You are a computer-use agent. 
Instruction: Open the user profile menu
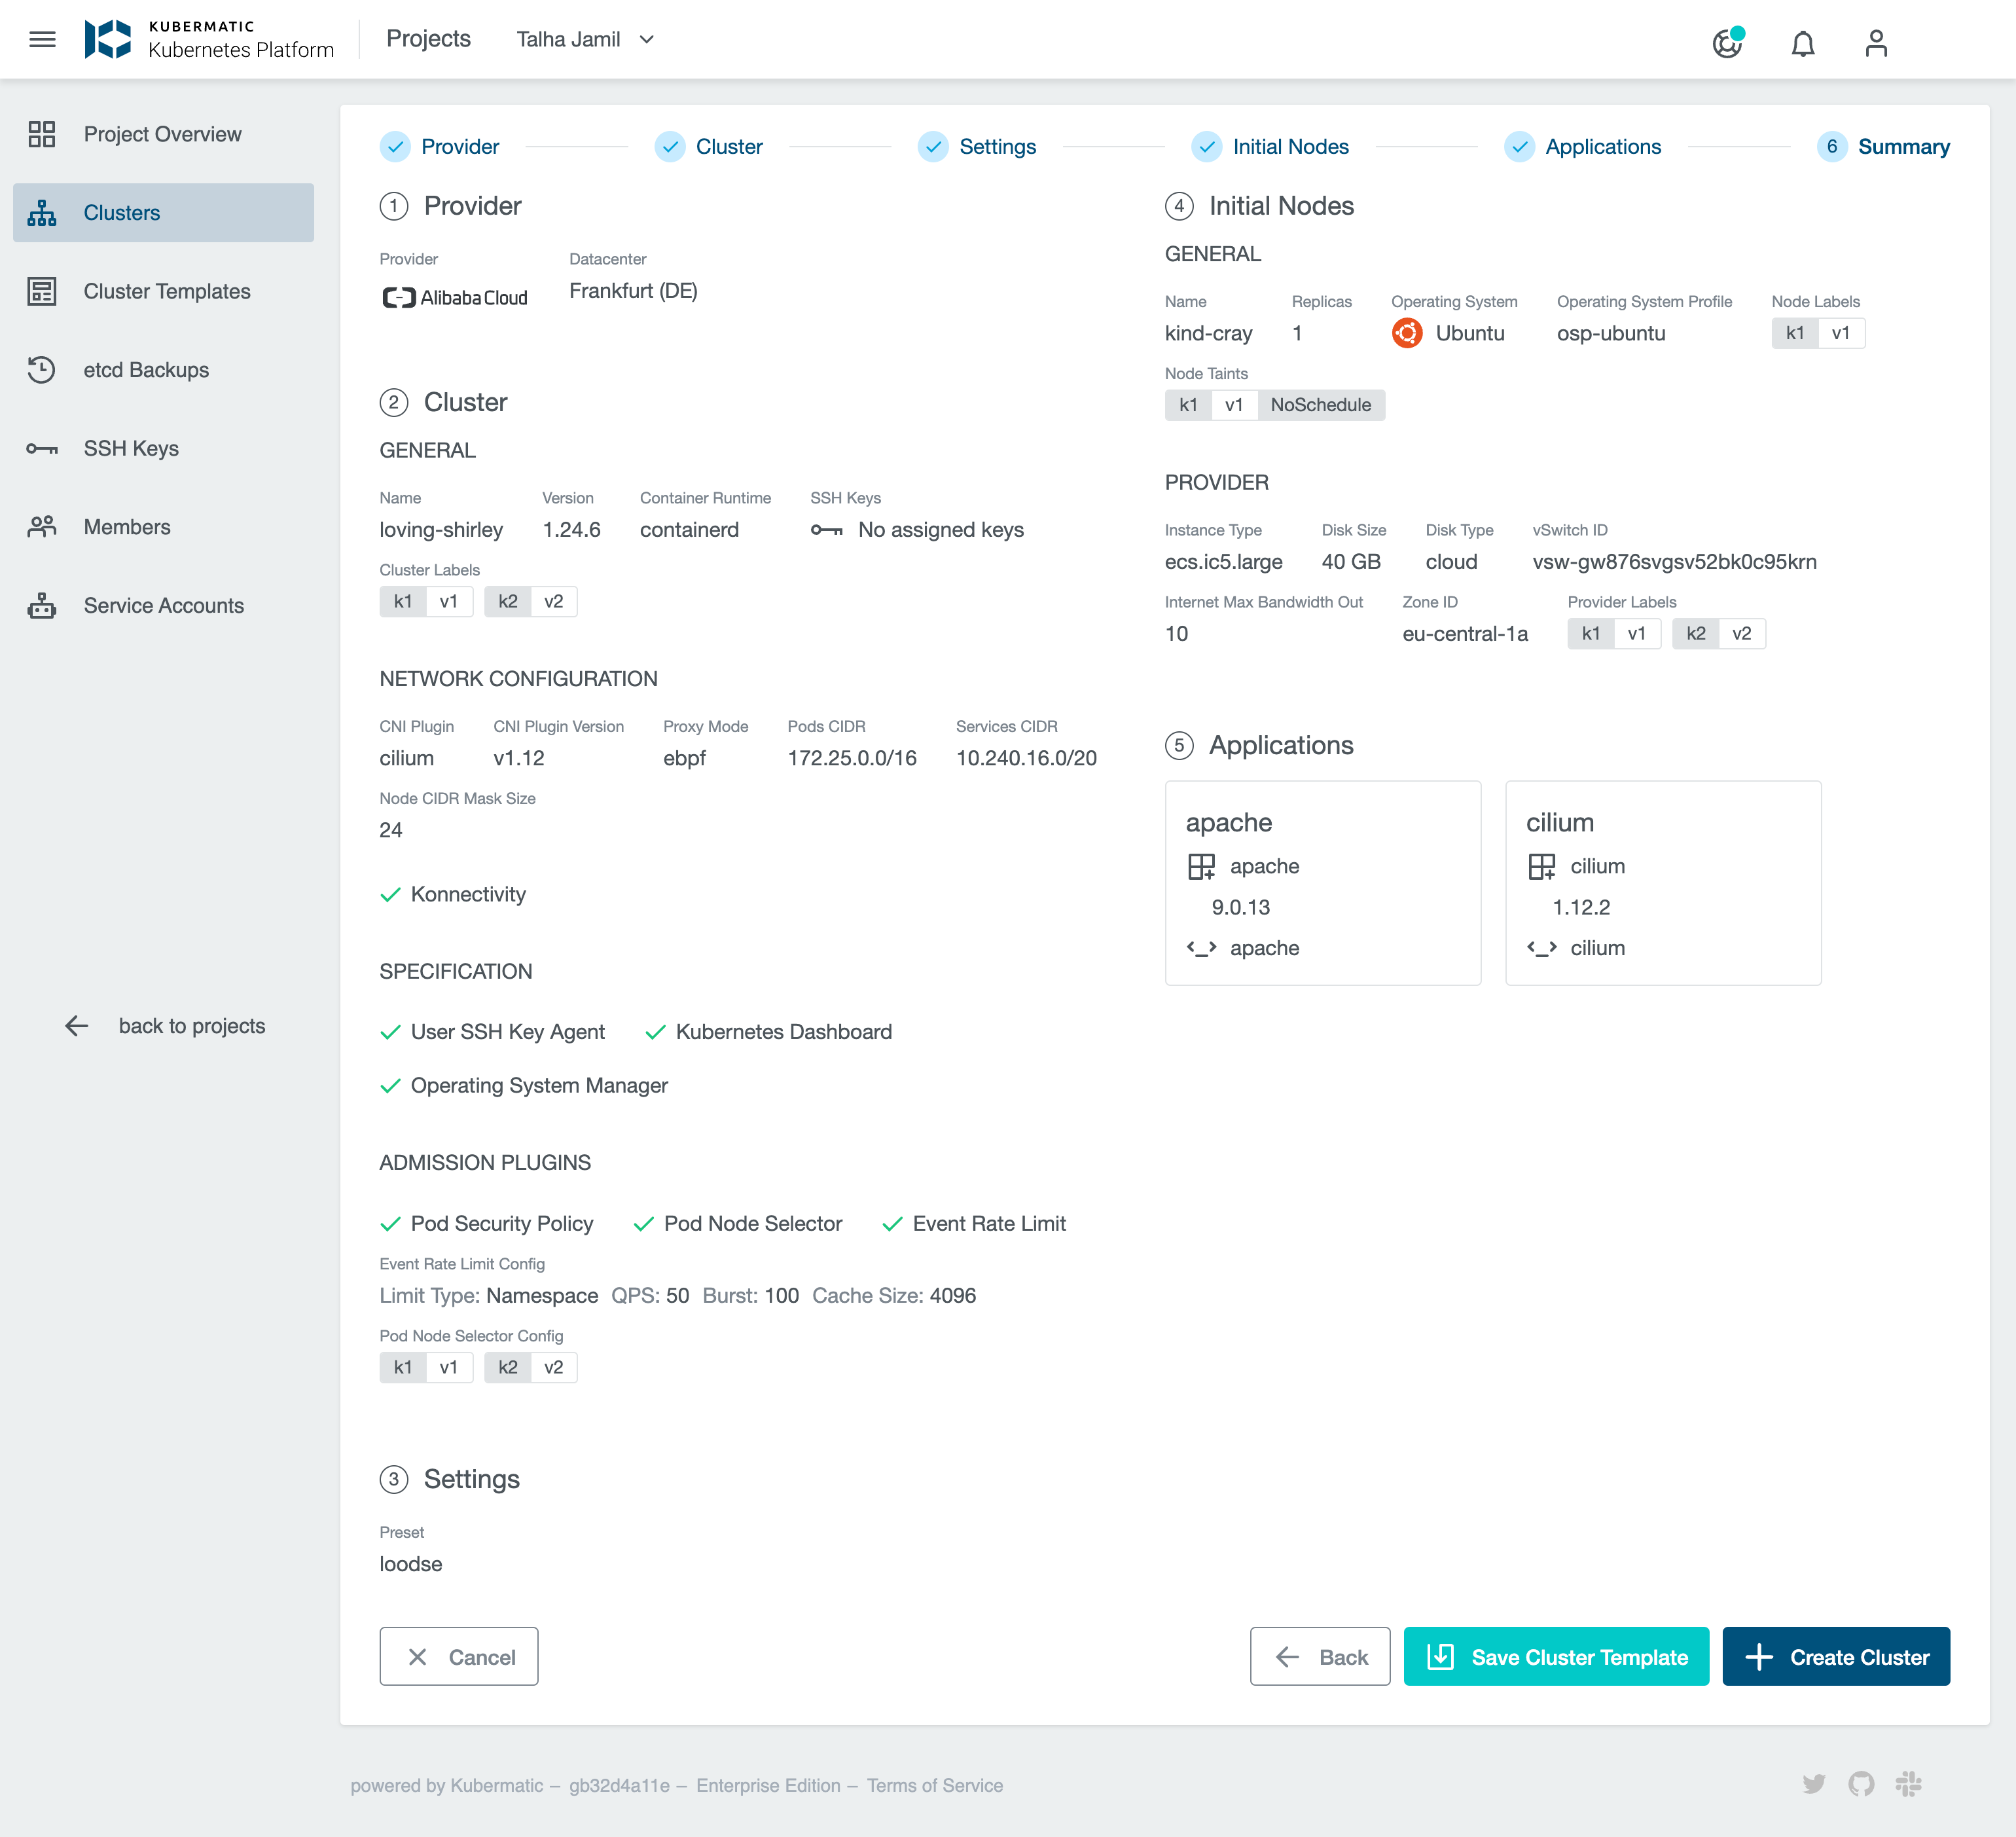pyautogui.click(x=1876, y=43)
